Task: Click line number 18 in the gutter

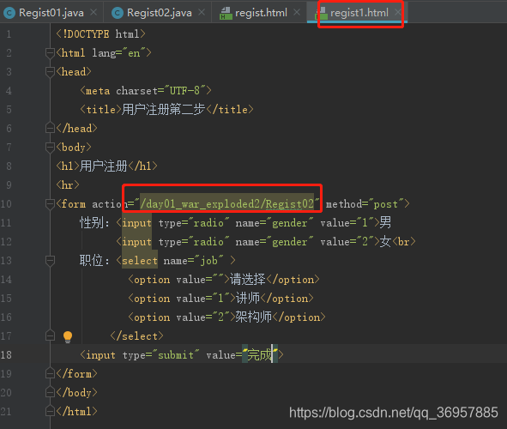Action: [x=6, y=355]
